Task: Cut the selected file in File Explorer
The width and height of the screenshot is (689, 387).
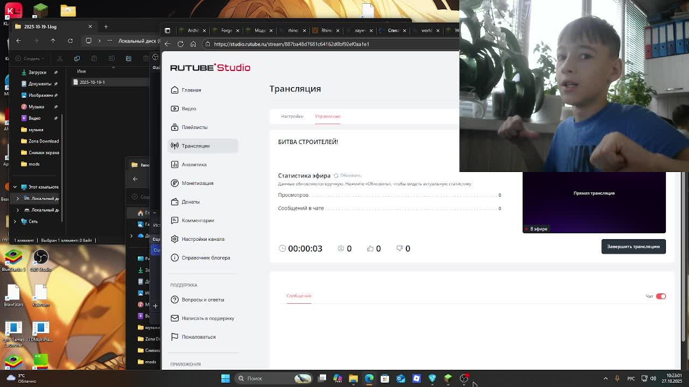Action: (x=60, y=58)
